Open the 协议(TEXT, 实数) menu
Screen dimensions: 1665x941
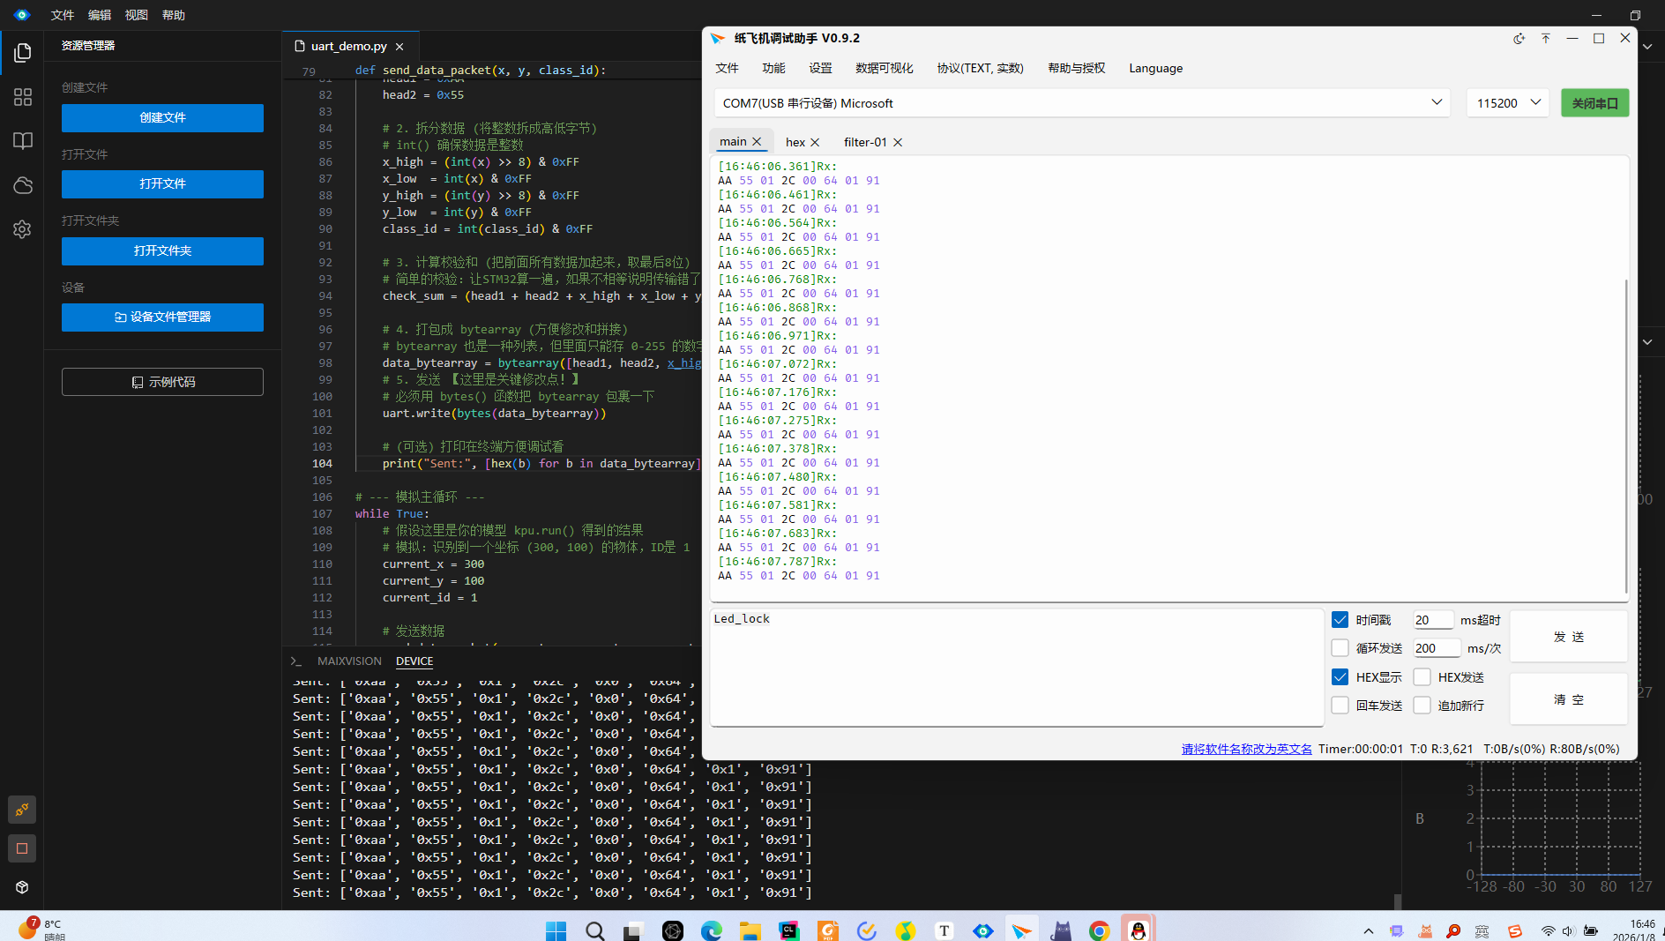pyautogui.click(x=980, y=68)
